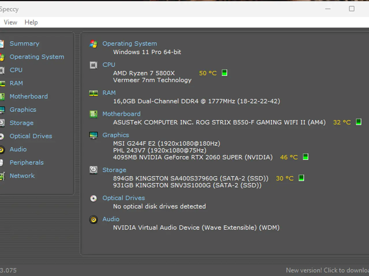Click the CPU chip icon in summary panel
The width and height of the screenshot is (369, 276).
(93, 65)
